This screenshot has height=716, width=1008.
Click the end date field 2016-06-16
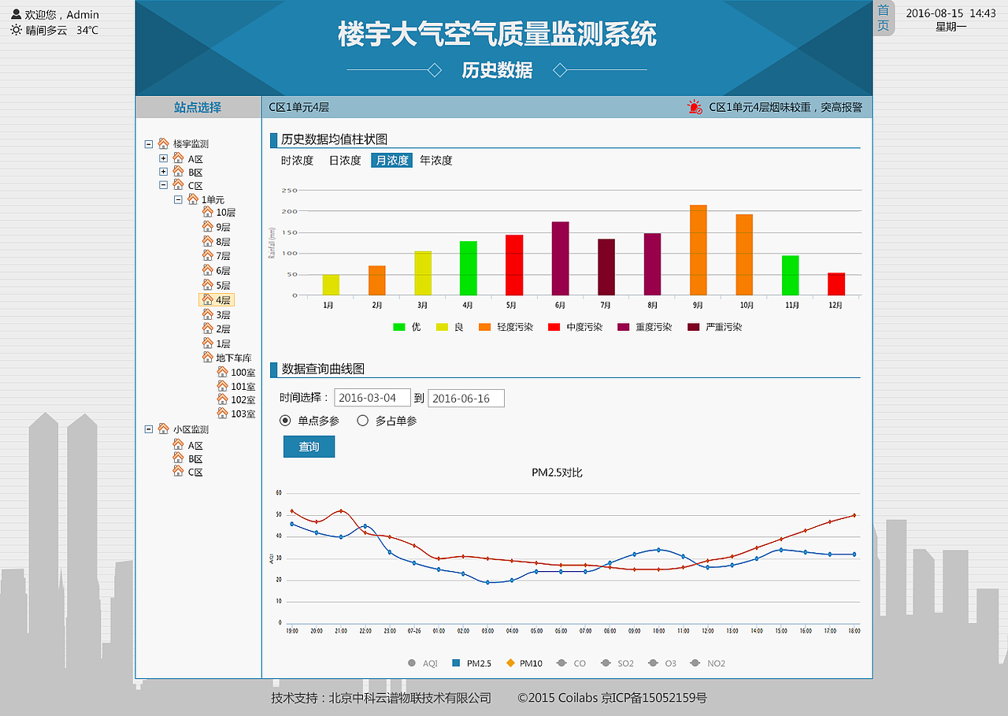[466, 398]
